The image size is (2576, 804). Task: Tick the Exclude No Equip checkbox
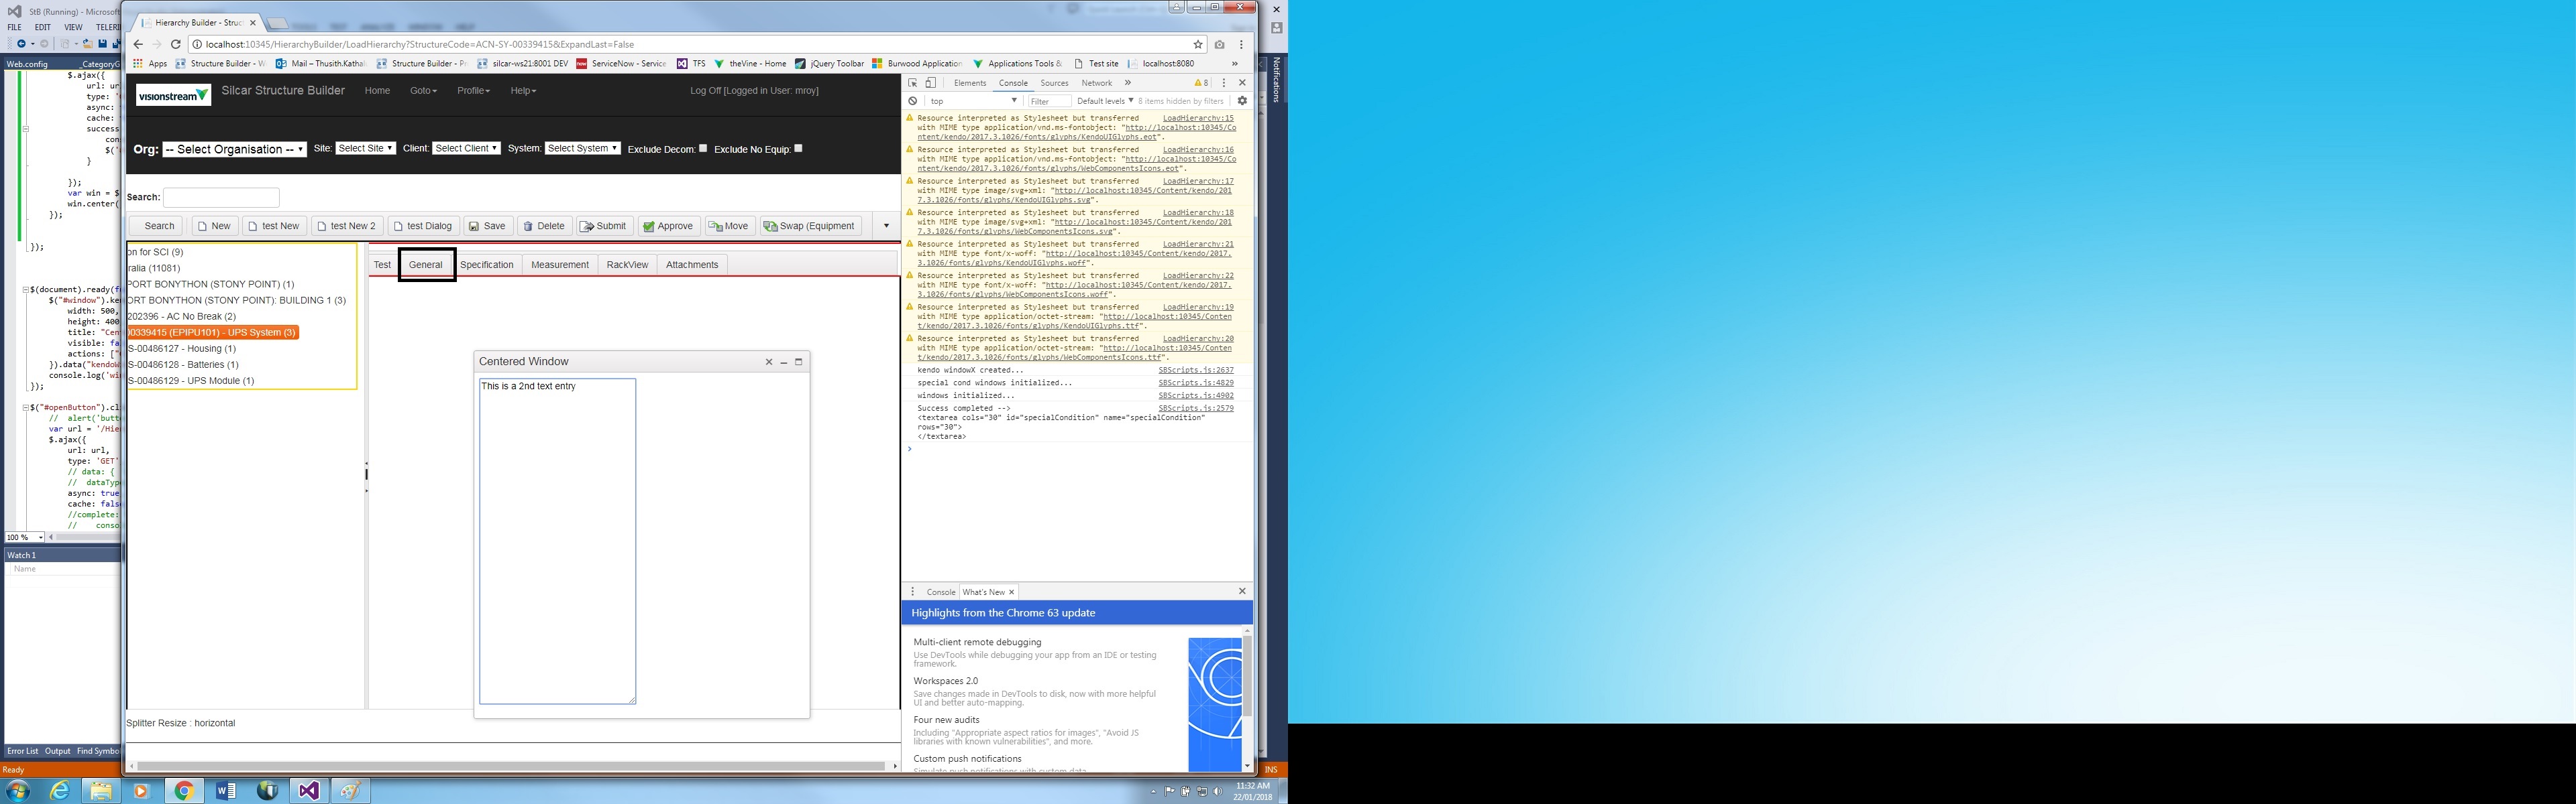798,148
